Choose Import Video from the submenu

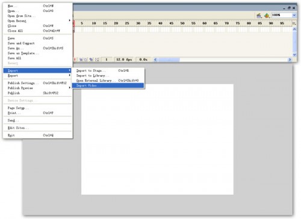click(x=108, y=85)
